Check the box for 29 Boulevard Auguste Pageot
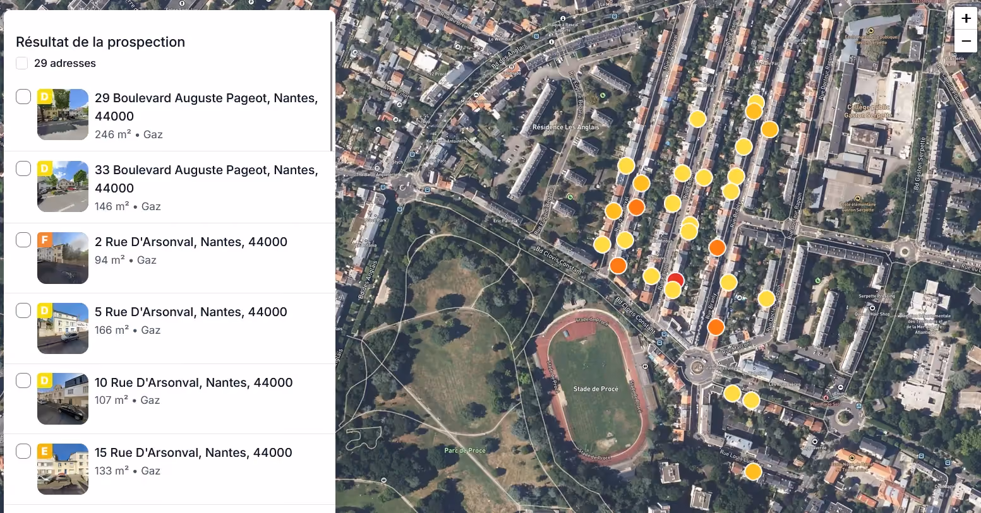The width and height of the screenshot is (981, 513). click(x=23, y=97)
